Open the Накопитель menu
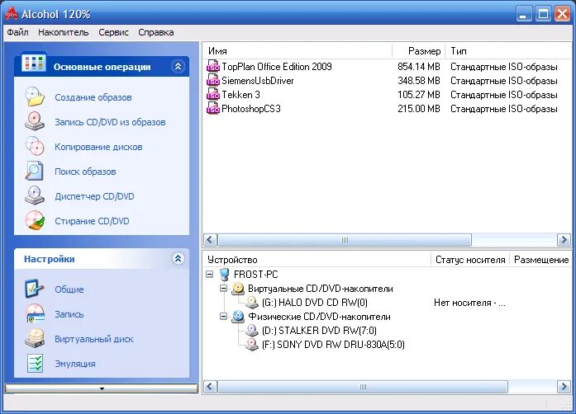Image resolution: width=576 pixels, height=414 pixels. click(63, 32)
